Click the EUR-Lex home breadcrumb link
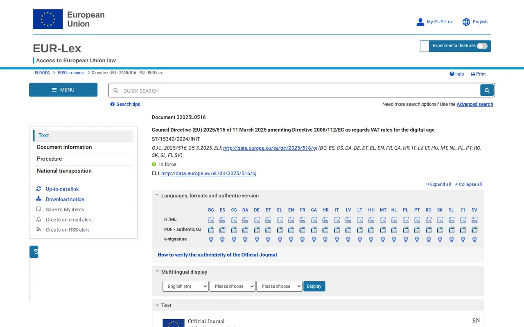The image size is (524, 327). click(71, 73)
